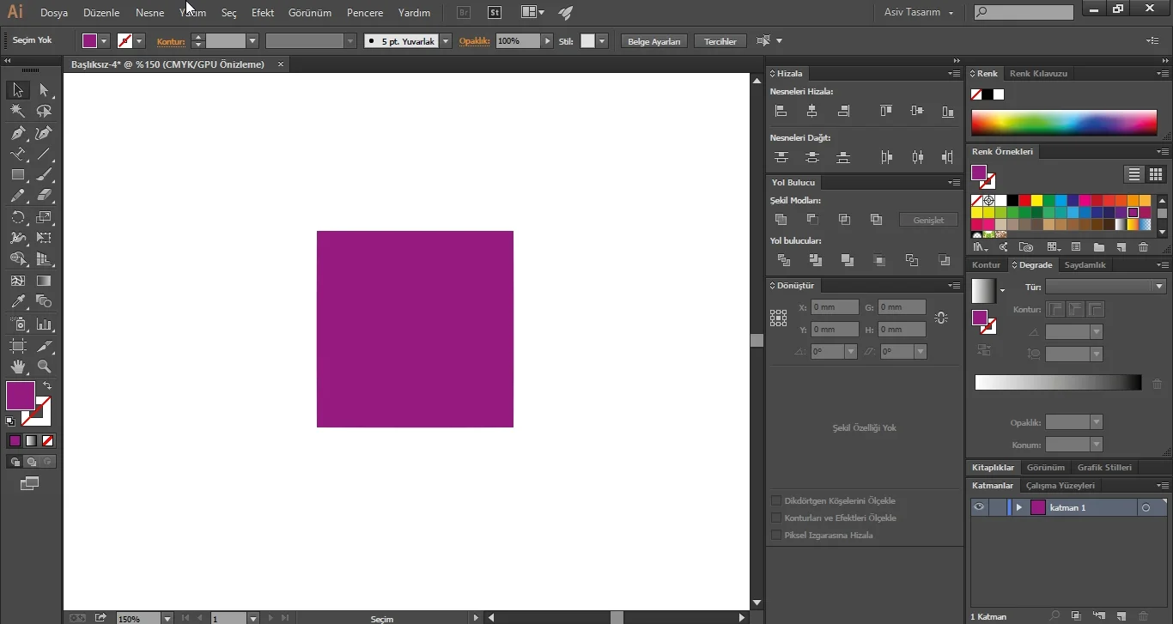Click horizontal align left icon
Viewport: 1173px width, 624px height.
(781, 111)
